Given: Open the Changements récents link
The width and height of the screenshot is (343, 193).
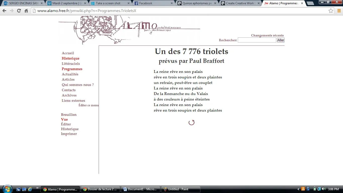Looking at the screenshot, I should (x=267, y=35).
